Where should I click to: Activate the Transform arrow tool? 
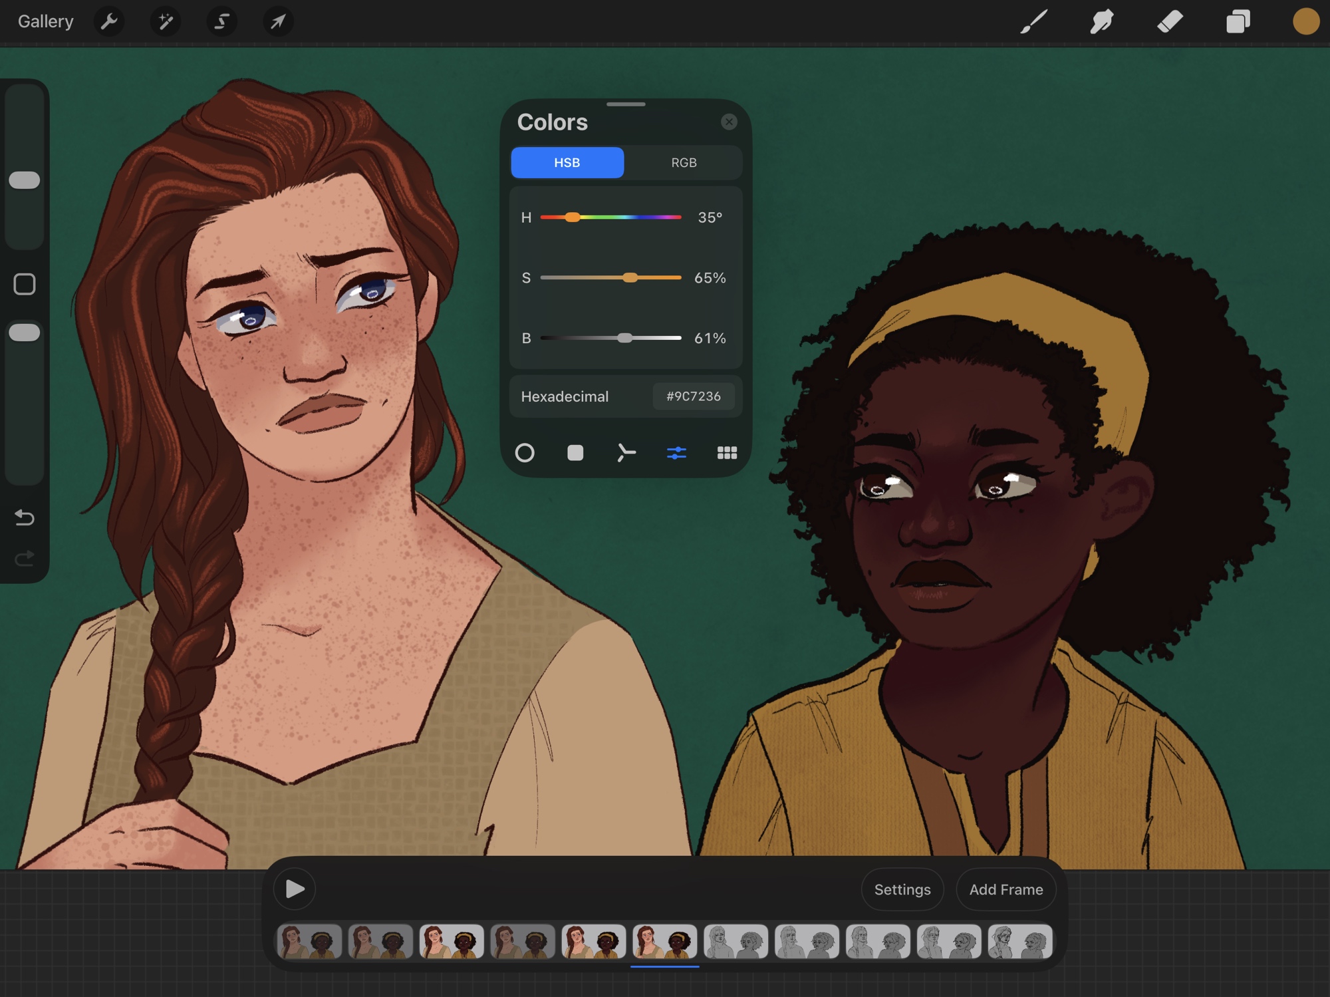(278, 21)
